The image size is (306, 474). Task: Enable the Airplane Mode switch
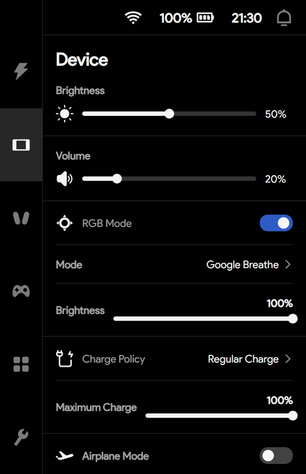click(x=276, y=456)
